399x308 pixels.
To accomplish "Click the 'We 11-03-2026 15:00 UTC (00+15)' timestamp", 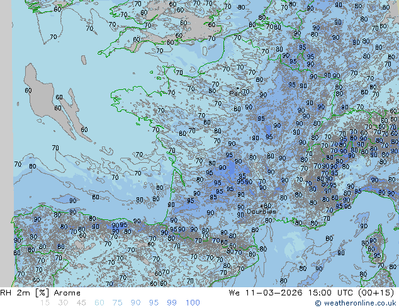I will pos(312,293).
